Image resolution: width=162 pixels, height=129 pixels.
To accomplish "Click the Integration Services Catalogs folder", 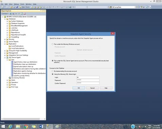I will point(18,55).
